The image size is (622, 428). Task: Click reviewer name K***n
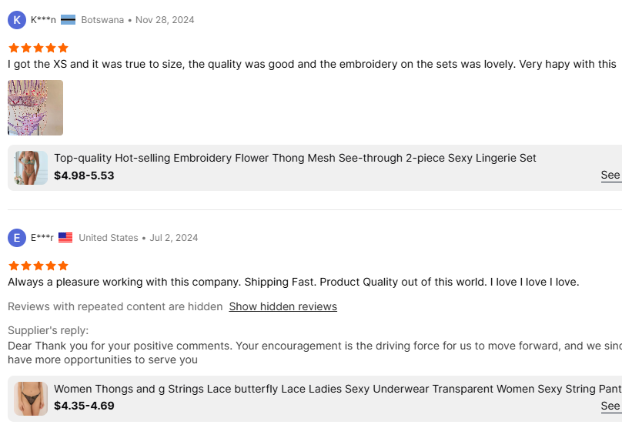pos(43,20)
